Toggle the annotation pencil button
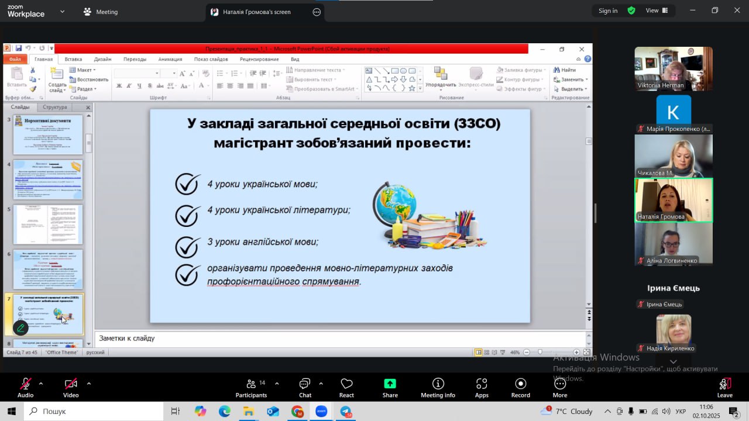 point(20,328)
